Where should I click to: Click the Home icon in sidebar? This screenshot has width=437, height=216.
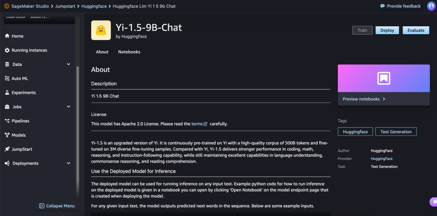coord(7,36)
